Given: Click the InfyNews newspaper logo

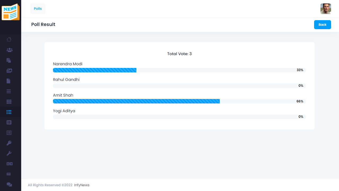Looking at the screenshot, I should click(x=11, y=12).
